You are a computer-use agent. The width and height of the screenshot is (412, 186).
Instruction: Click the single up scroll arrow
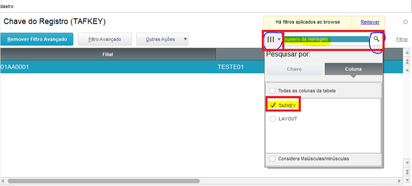click(407, 70)
